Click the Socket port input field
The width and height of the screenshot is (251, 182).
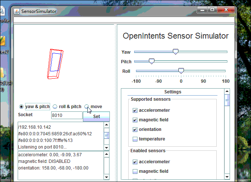tap(67, 115)
